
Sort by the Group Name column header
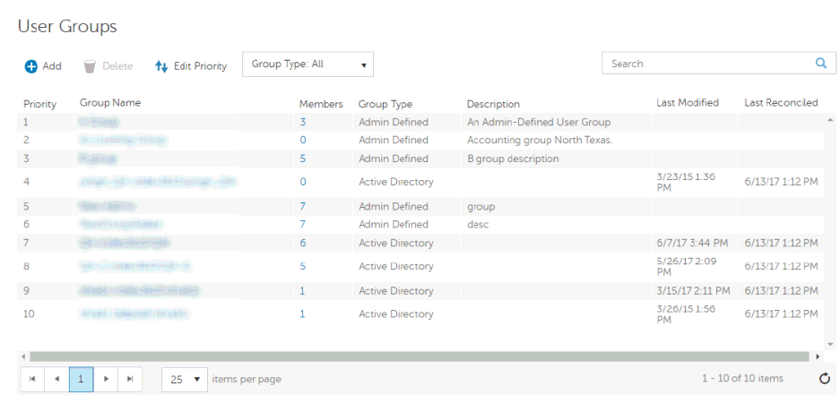tap(110, 103)
